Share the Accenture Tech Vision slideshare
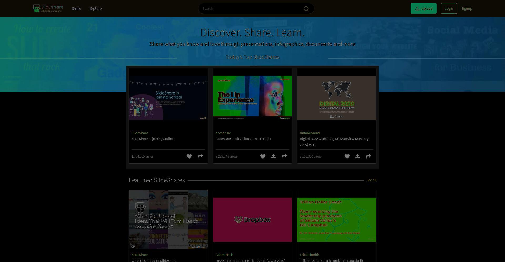505x262 pixels. pos(284,156)
